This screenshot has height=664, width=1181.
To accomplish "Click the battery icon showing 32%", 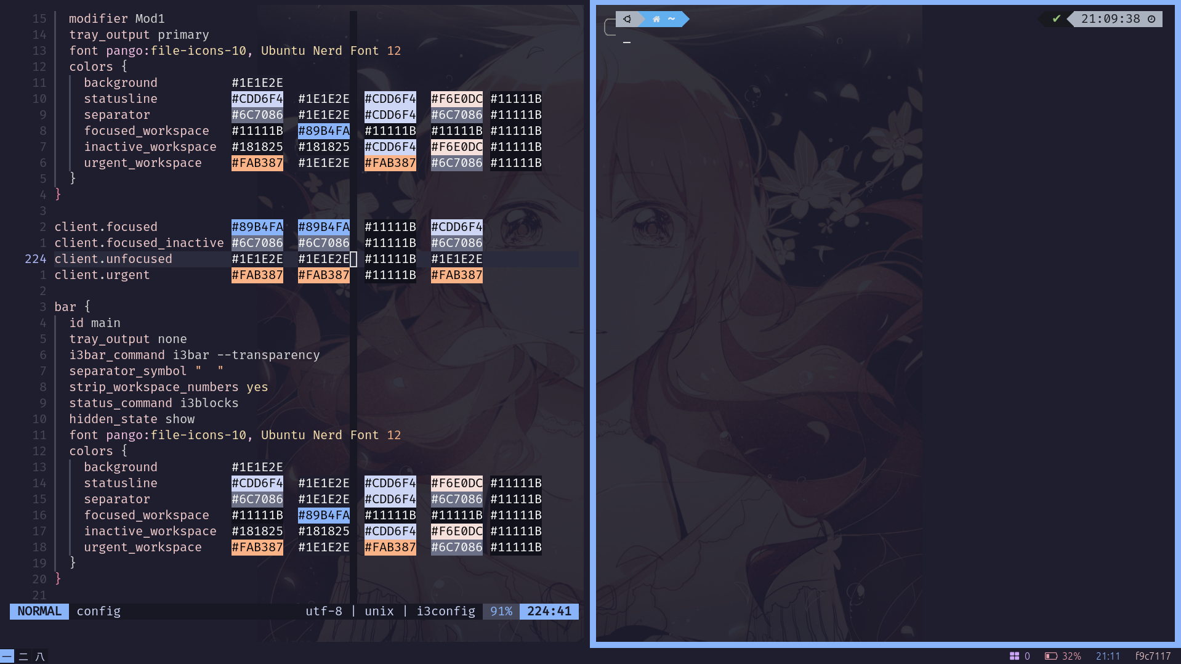I will click(1051, 656).
